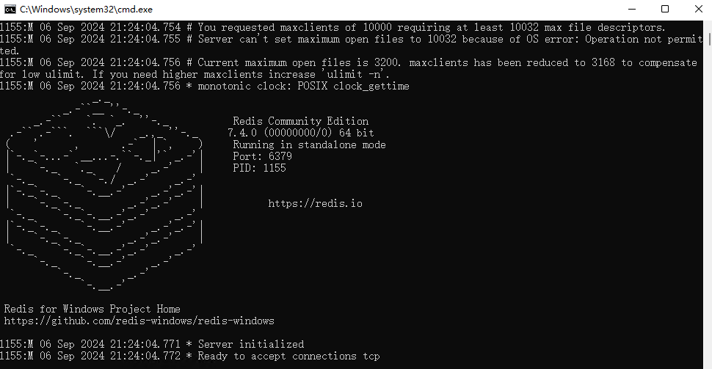Click the Redis ASCII-art cube logo
712x369 pixels.
tap(104, 194)
